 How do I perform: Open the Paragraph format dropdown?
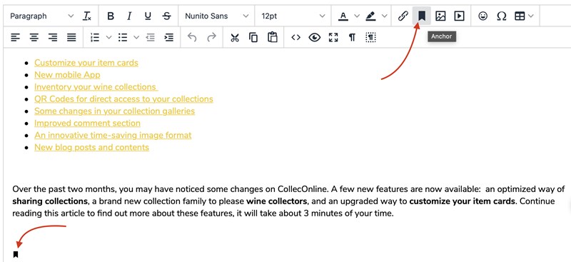[x=42, y=16]
